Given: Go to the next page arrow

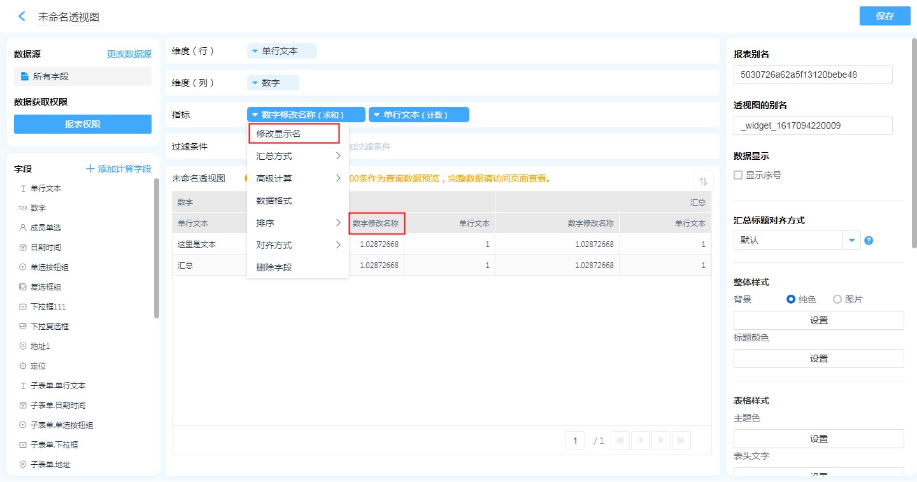Looking at the screenshot, I should [x=662, y=440].
